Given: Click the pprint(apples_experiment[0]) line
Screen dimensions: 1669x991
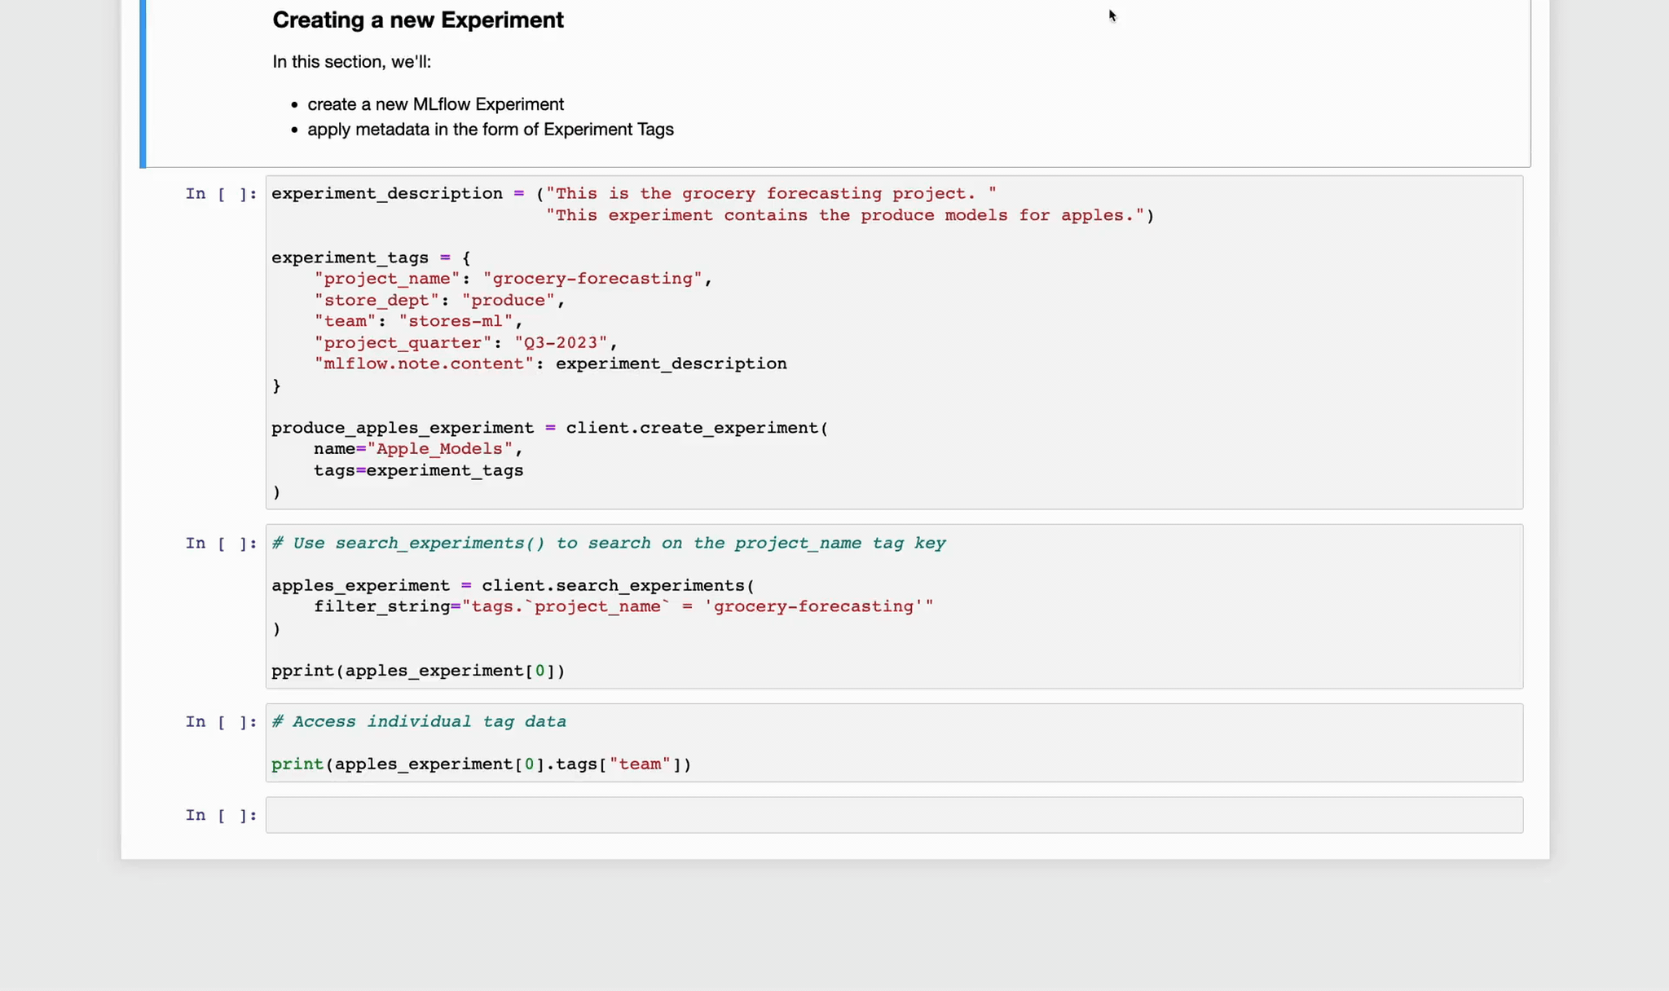Looking at the screenshot, I should pyautogui.click(x=417, y=671).
